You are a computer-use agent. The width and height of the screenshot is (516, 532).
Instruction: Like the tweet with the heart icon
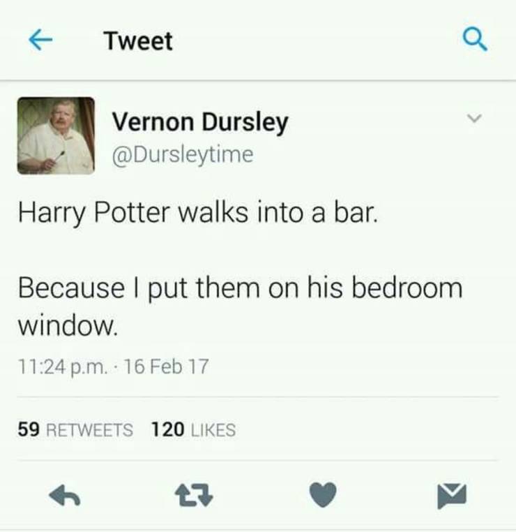(324, 495)
